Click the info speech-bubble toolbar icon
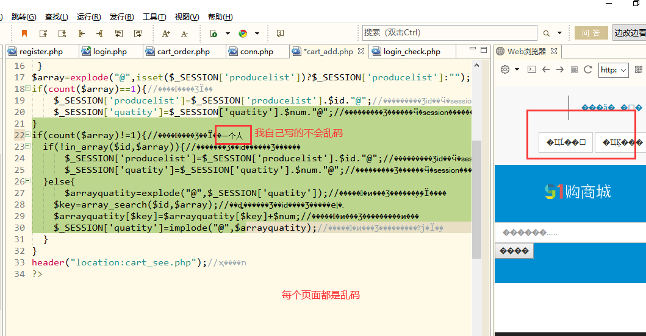 pos(280,33)
